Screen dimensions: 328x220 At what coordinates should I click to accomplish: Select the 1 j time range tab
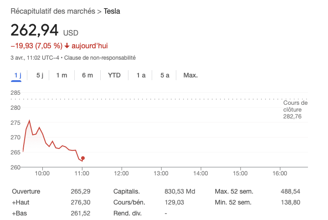pos(17,75)
